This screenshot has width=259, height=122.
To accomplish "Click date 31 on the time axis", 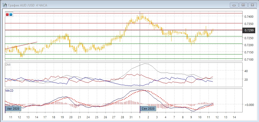I will coord(131,117).
